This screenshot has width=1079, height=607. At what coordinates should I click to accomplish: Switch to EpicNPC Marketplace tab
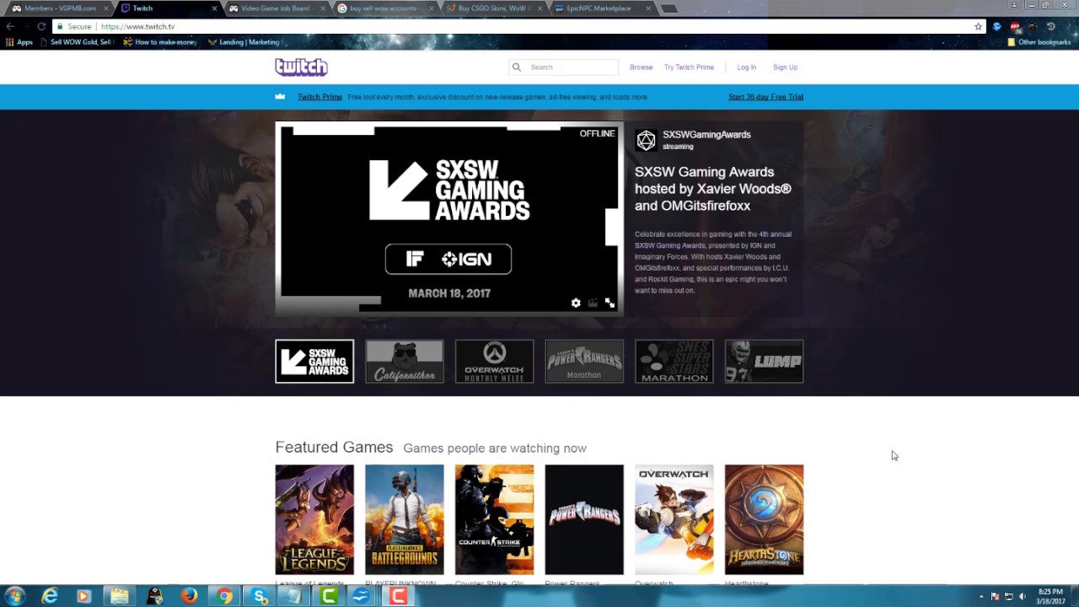pyautogui.click(x=602, y=8)
